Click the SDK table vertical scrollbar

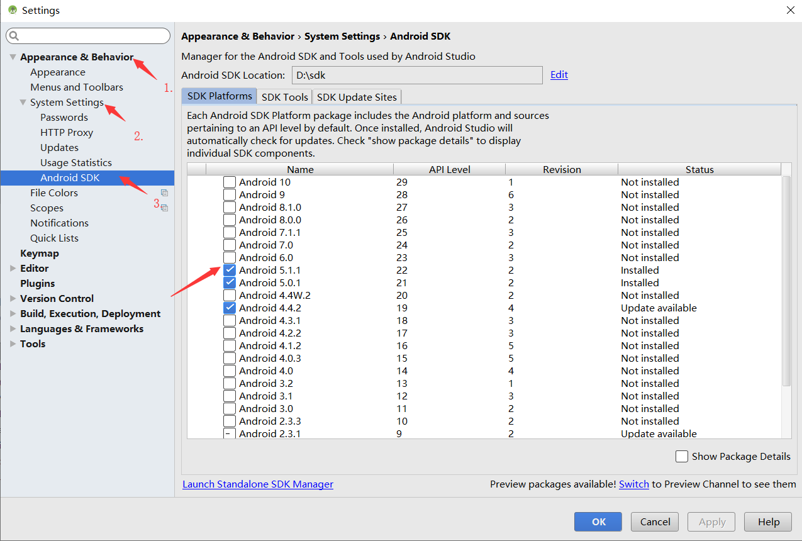click(786, 281)
